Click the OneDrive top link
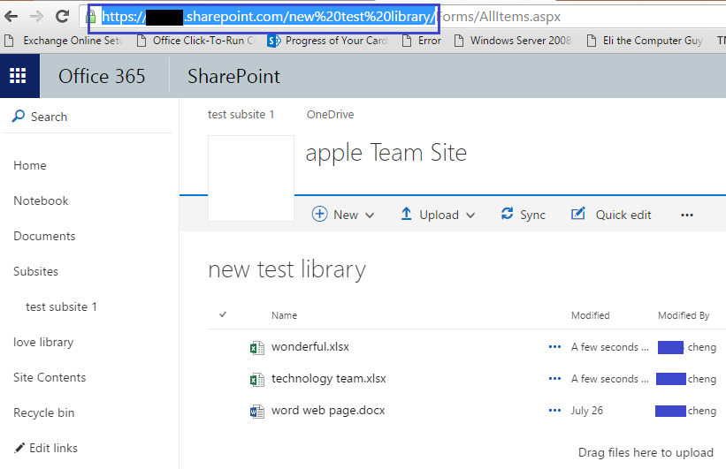Viewport: 726px width, 469px height. (330, 114)
